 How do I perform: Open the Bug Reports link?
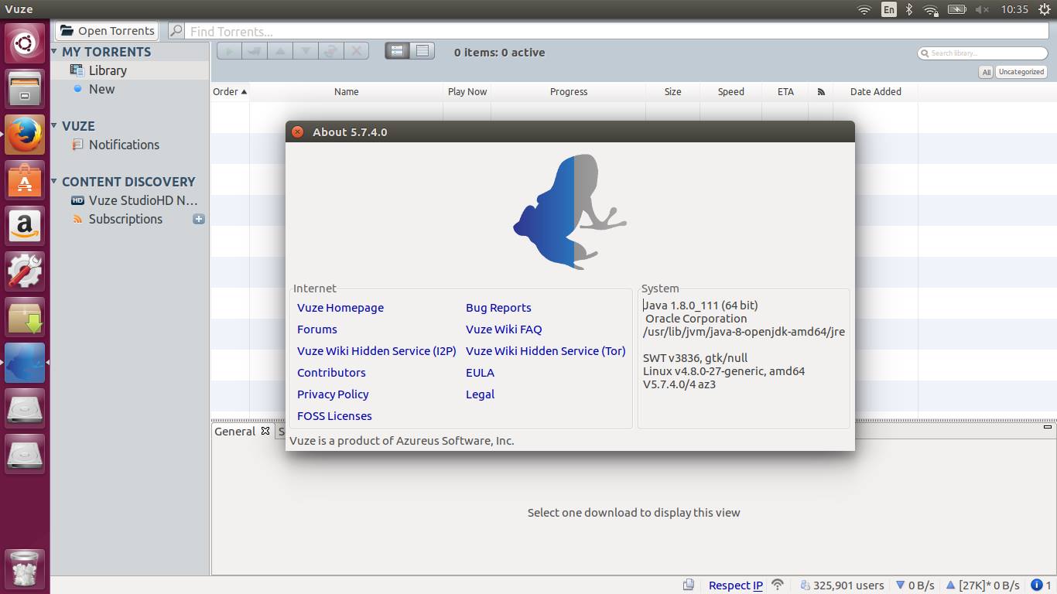tap(498, 308)
